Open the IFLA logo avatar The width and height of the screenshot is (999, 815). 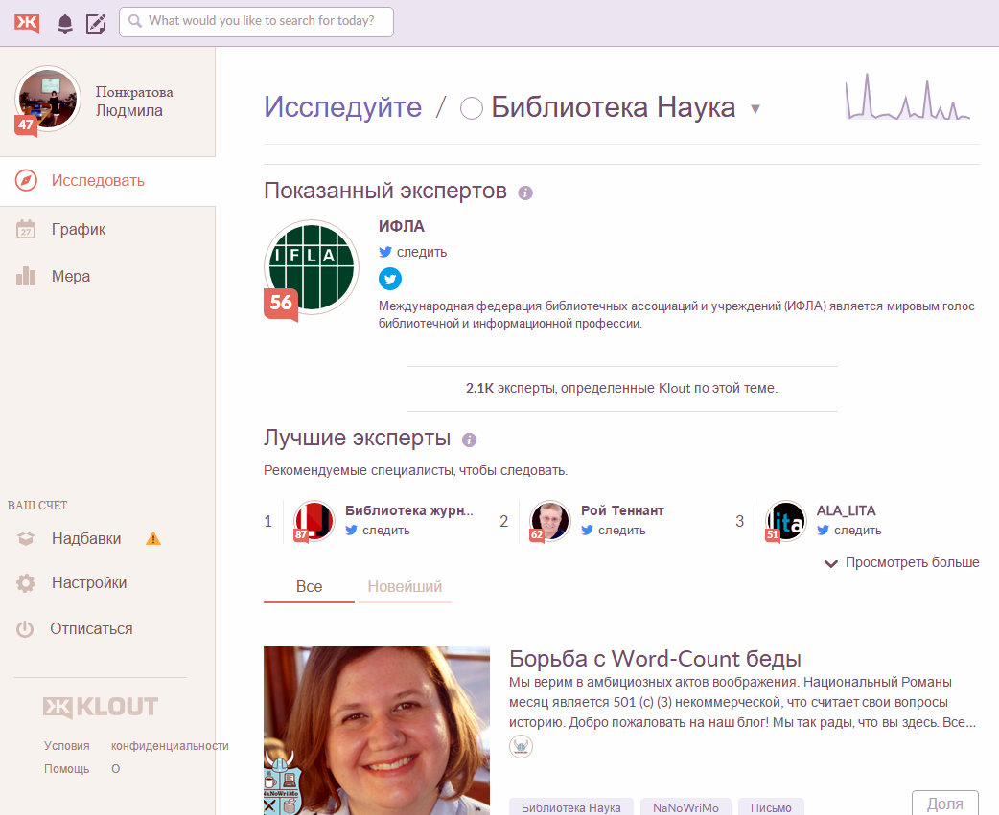(x=312, y=267)
